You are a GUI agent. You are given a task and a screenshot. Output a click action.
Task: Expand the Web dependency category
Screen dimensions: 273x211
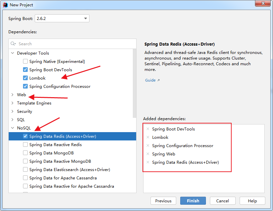13,95
